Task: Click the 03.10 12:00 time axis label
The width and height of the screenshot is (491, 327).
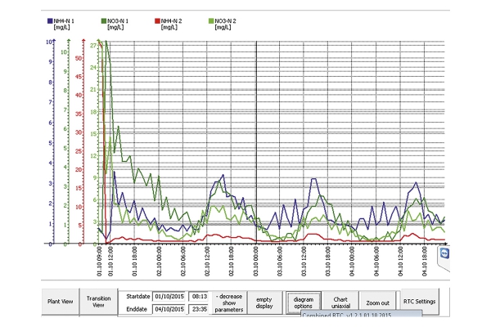Action: 304,262
